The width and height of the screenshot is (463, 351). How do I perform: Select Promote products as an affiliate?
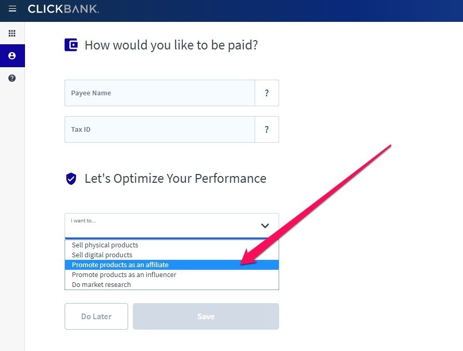coord(171,265)
